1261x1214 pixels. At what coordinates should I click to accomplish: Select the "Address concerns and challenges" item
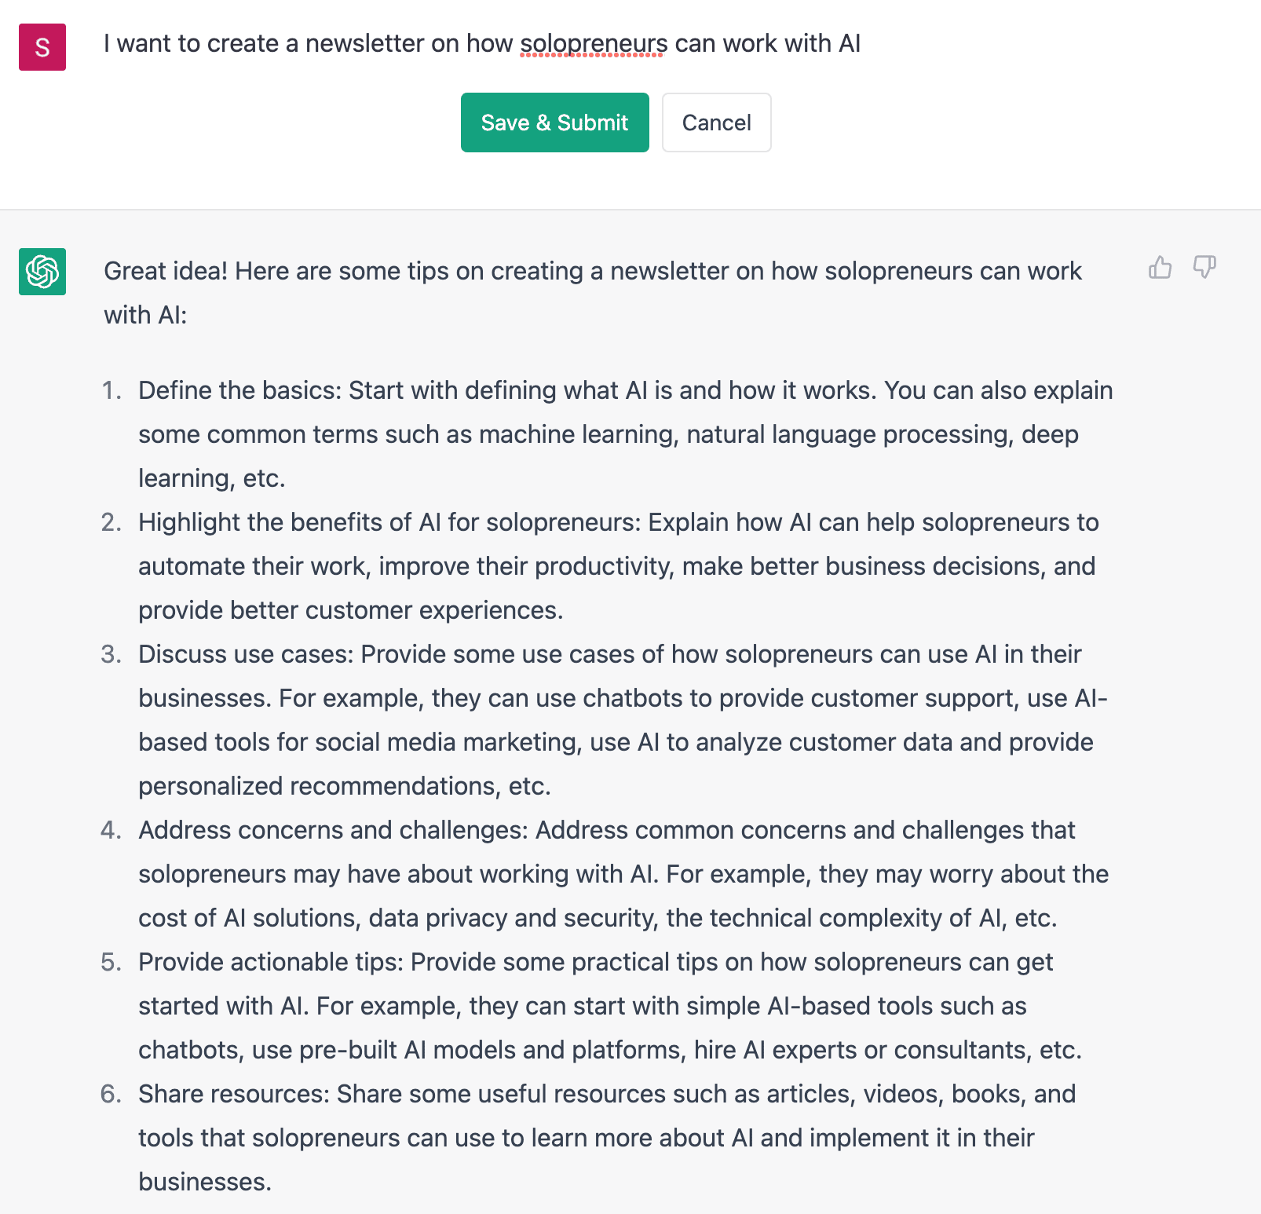tap(623, 874)
